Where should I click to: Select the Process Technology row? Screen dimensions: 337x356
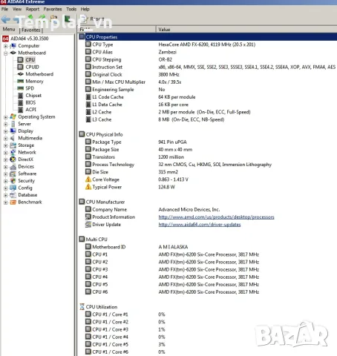pos(208,165)
